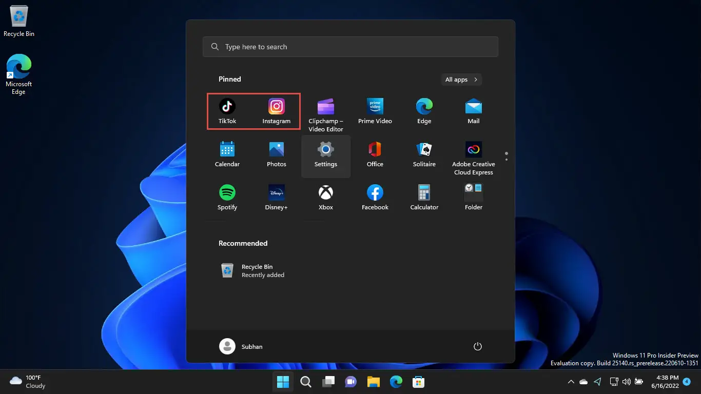The width and height of the screenshot is (701, 394).
Task: Click the Start menu search box
Action: pyautogui.click(x=350, y=47)
